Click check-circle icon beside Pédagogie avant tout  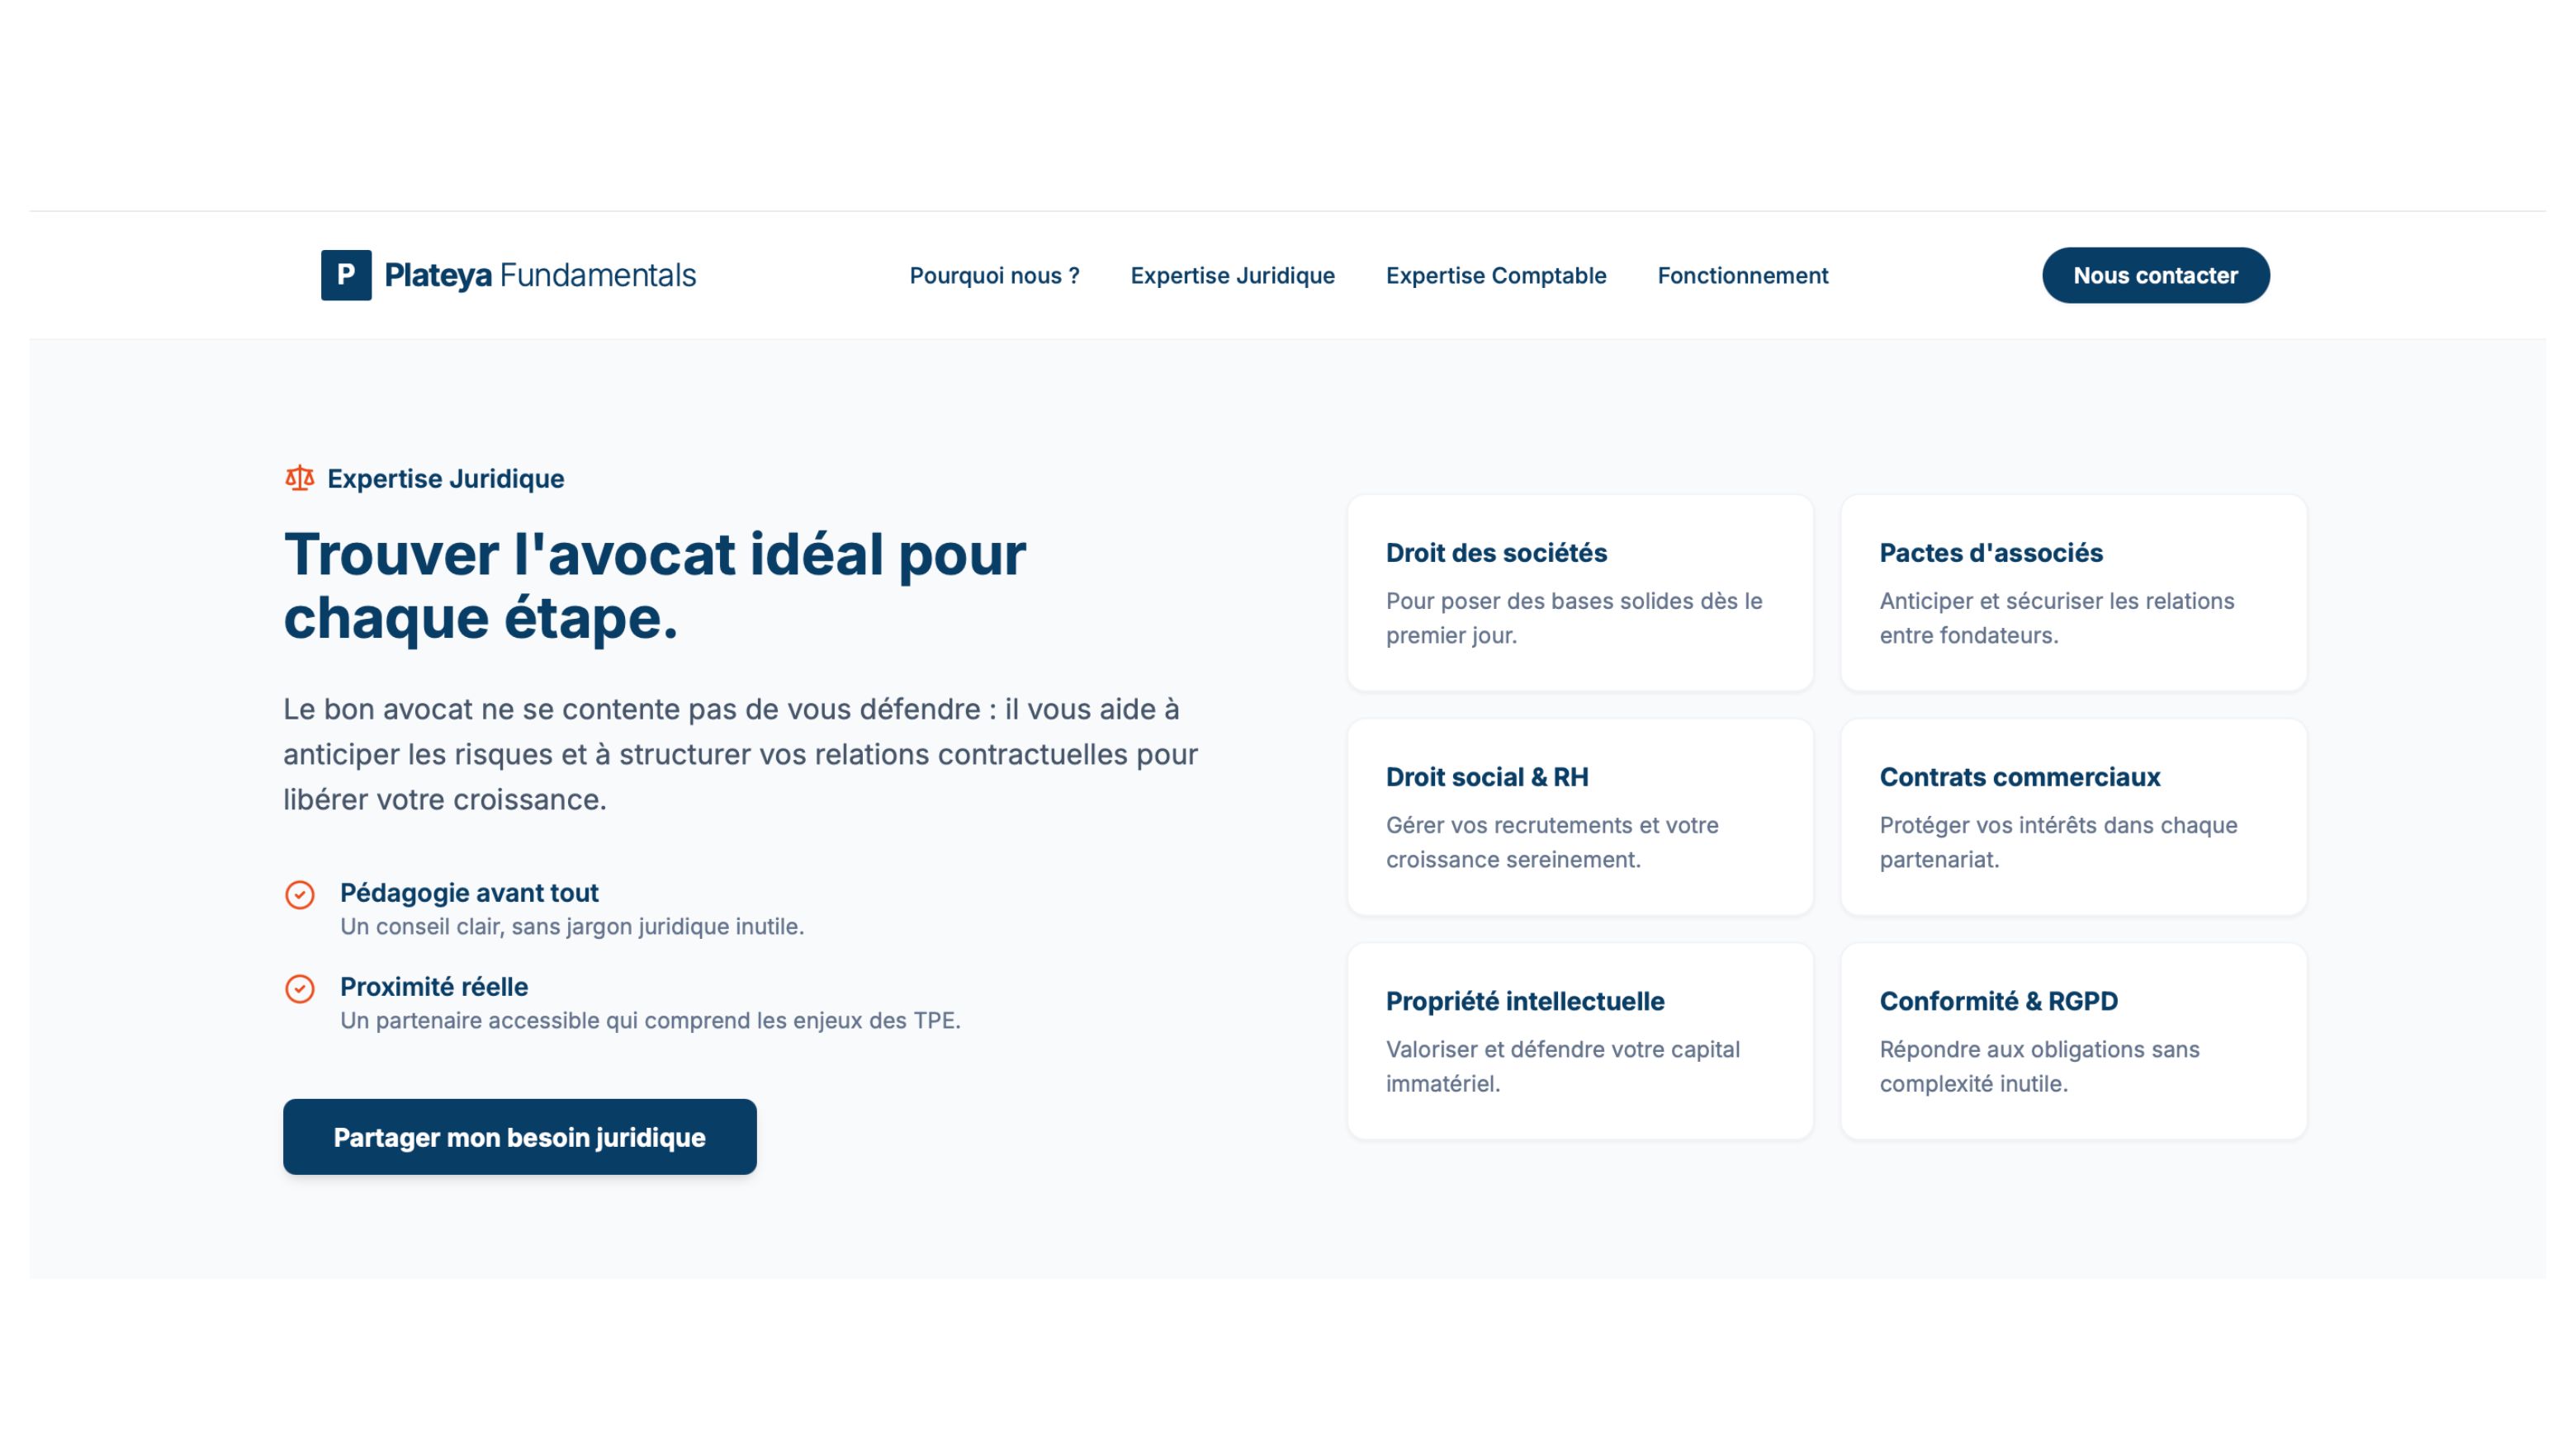point(299,894)
